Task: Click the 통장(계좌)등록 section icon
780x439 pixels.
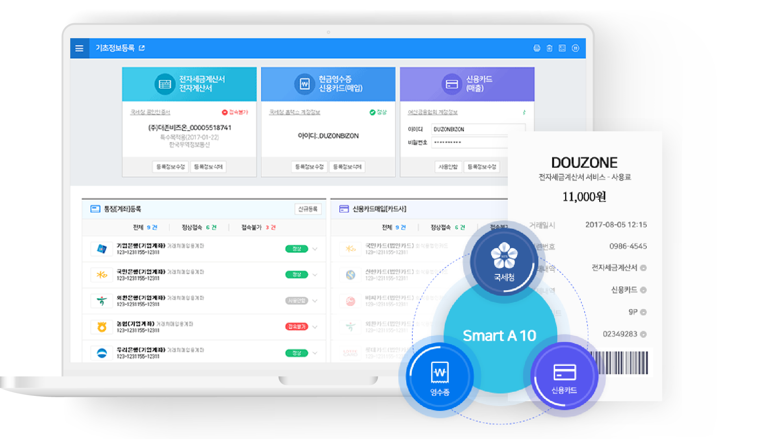Action: tap(95, 209)
